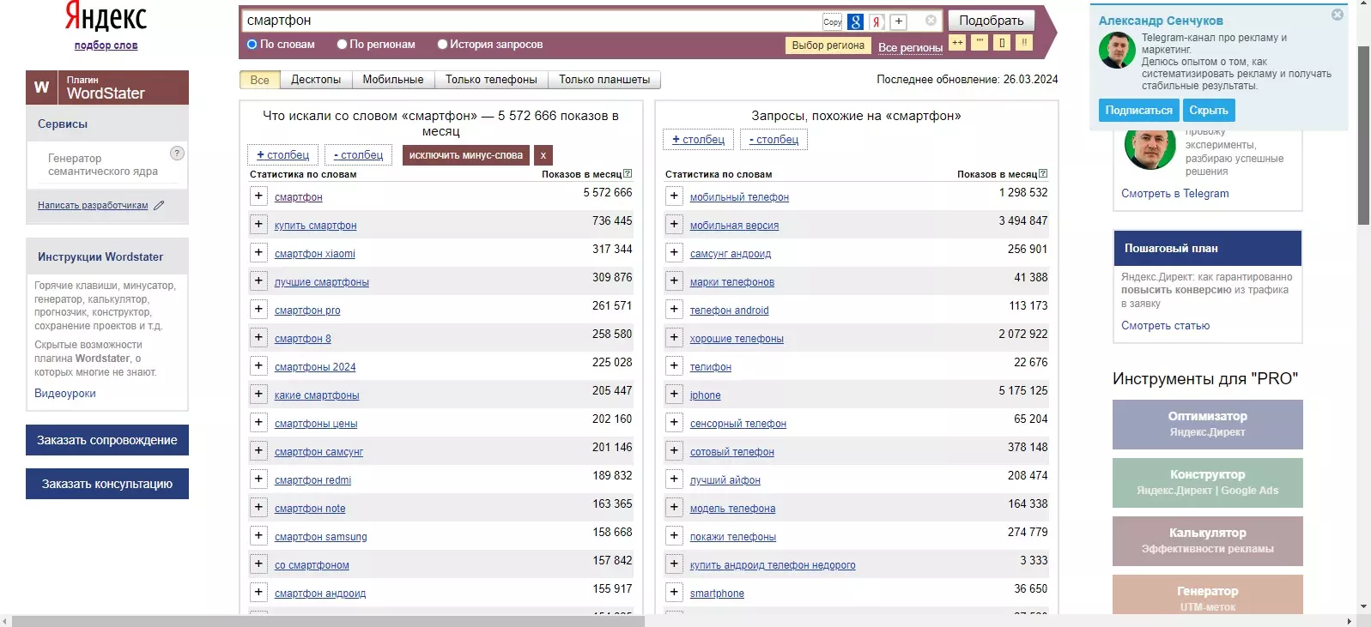Add 'iphone' with its plus icon

674,395
